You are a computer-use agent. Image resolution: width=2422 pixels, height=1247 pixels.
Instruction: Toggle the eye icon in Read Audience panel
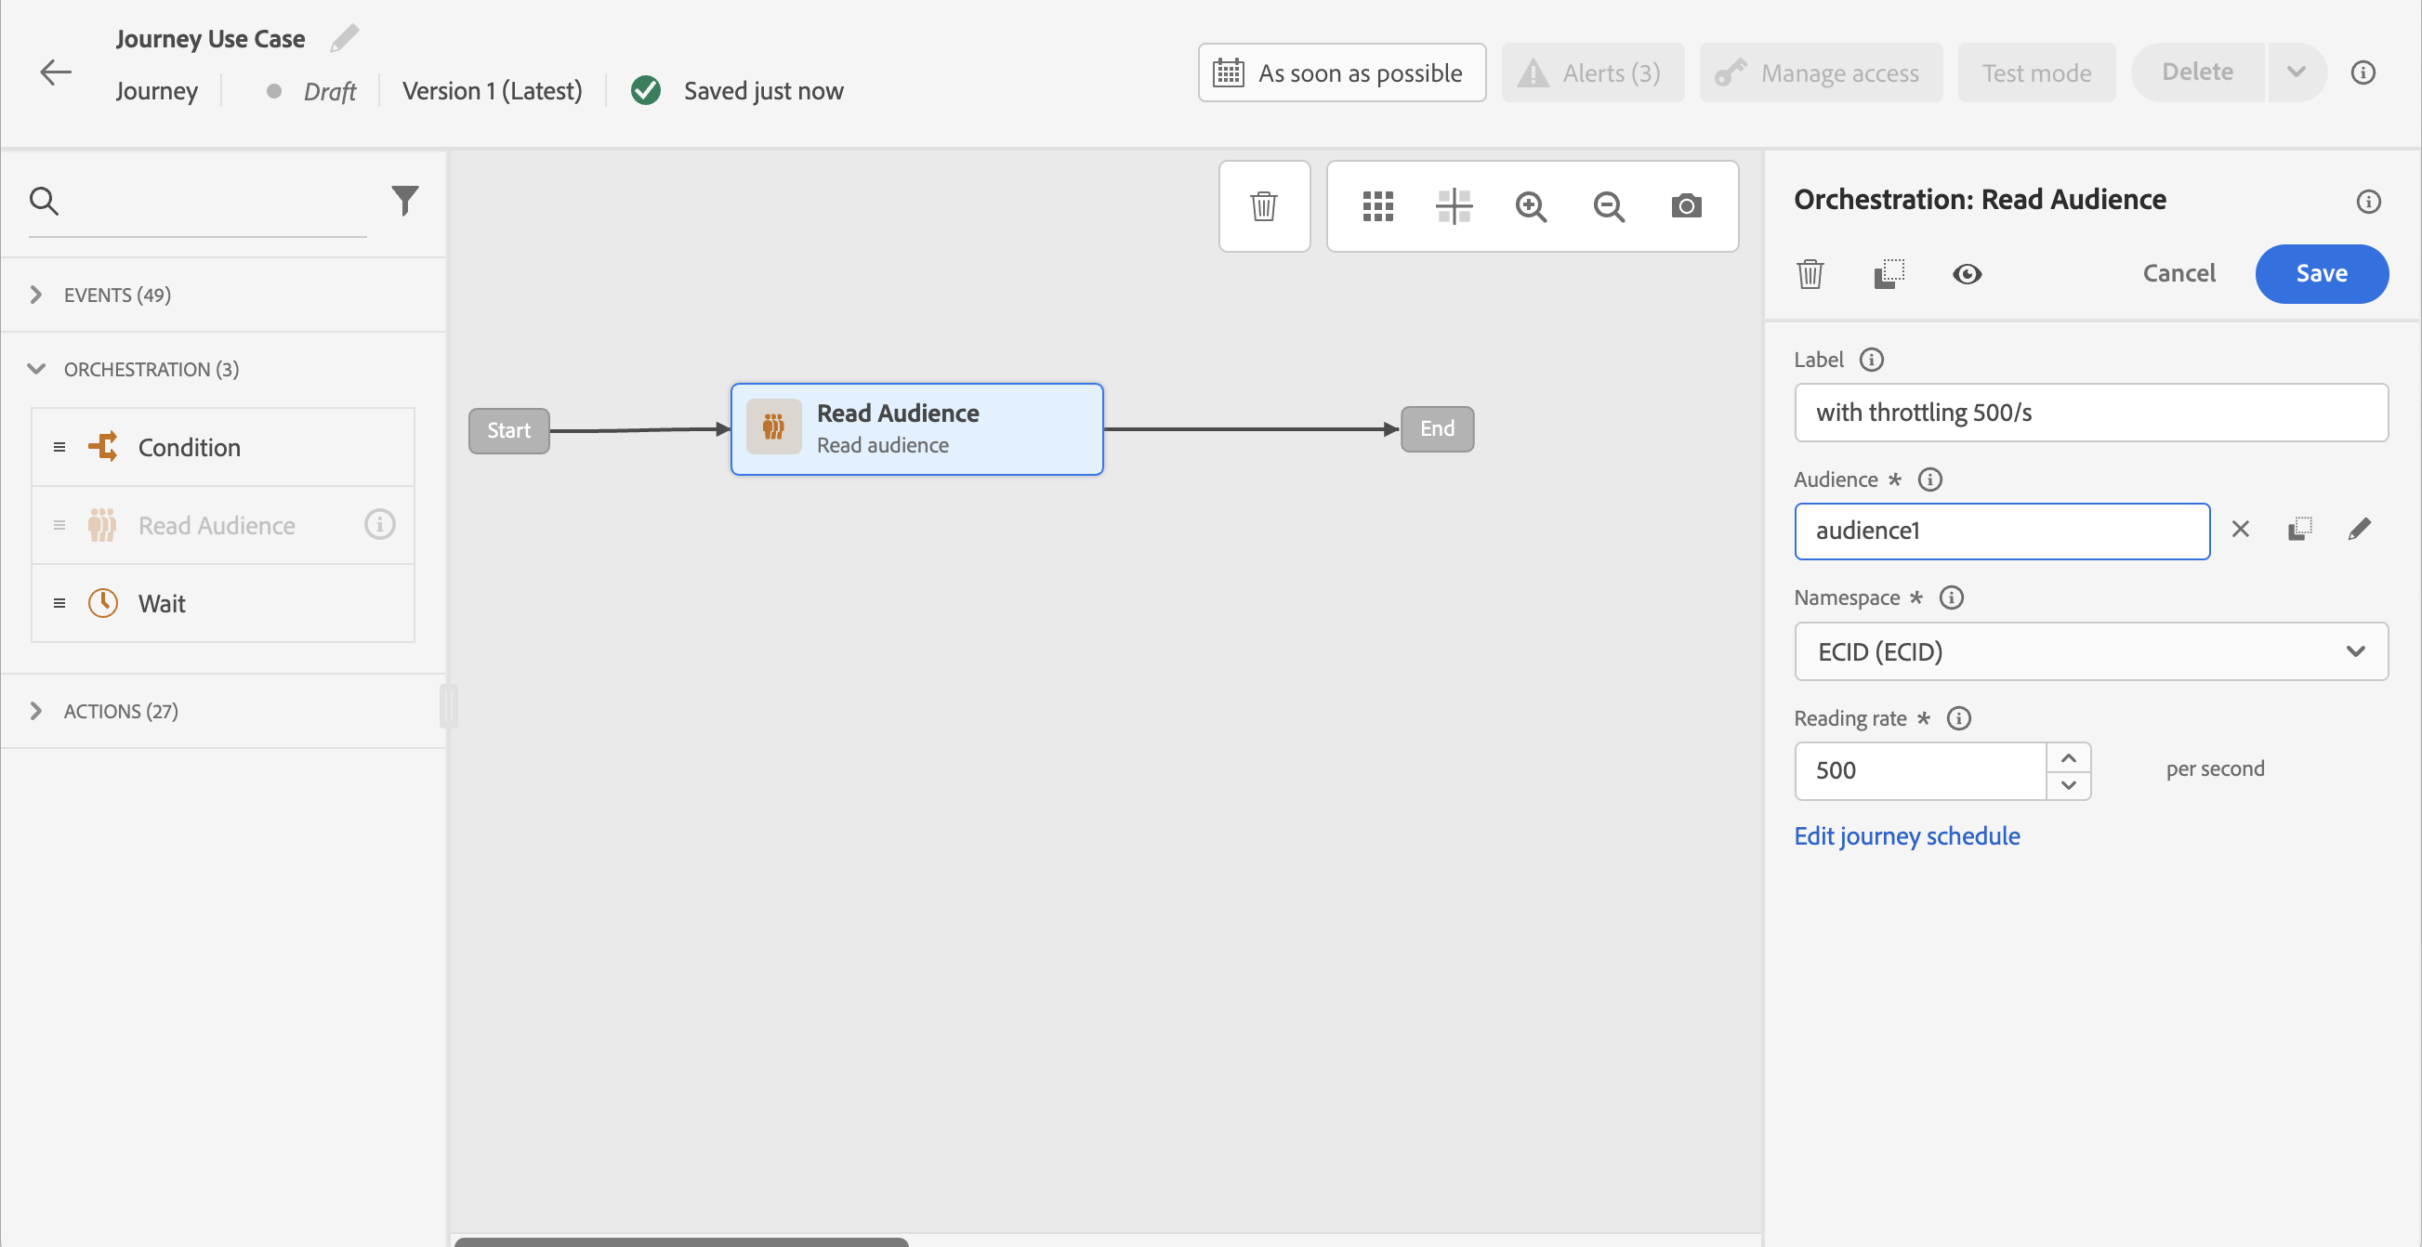pyautogui.click(x=1966, y=273)
